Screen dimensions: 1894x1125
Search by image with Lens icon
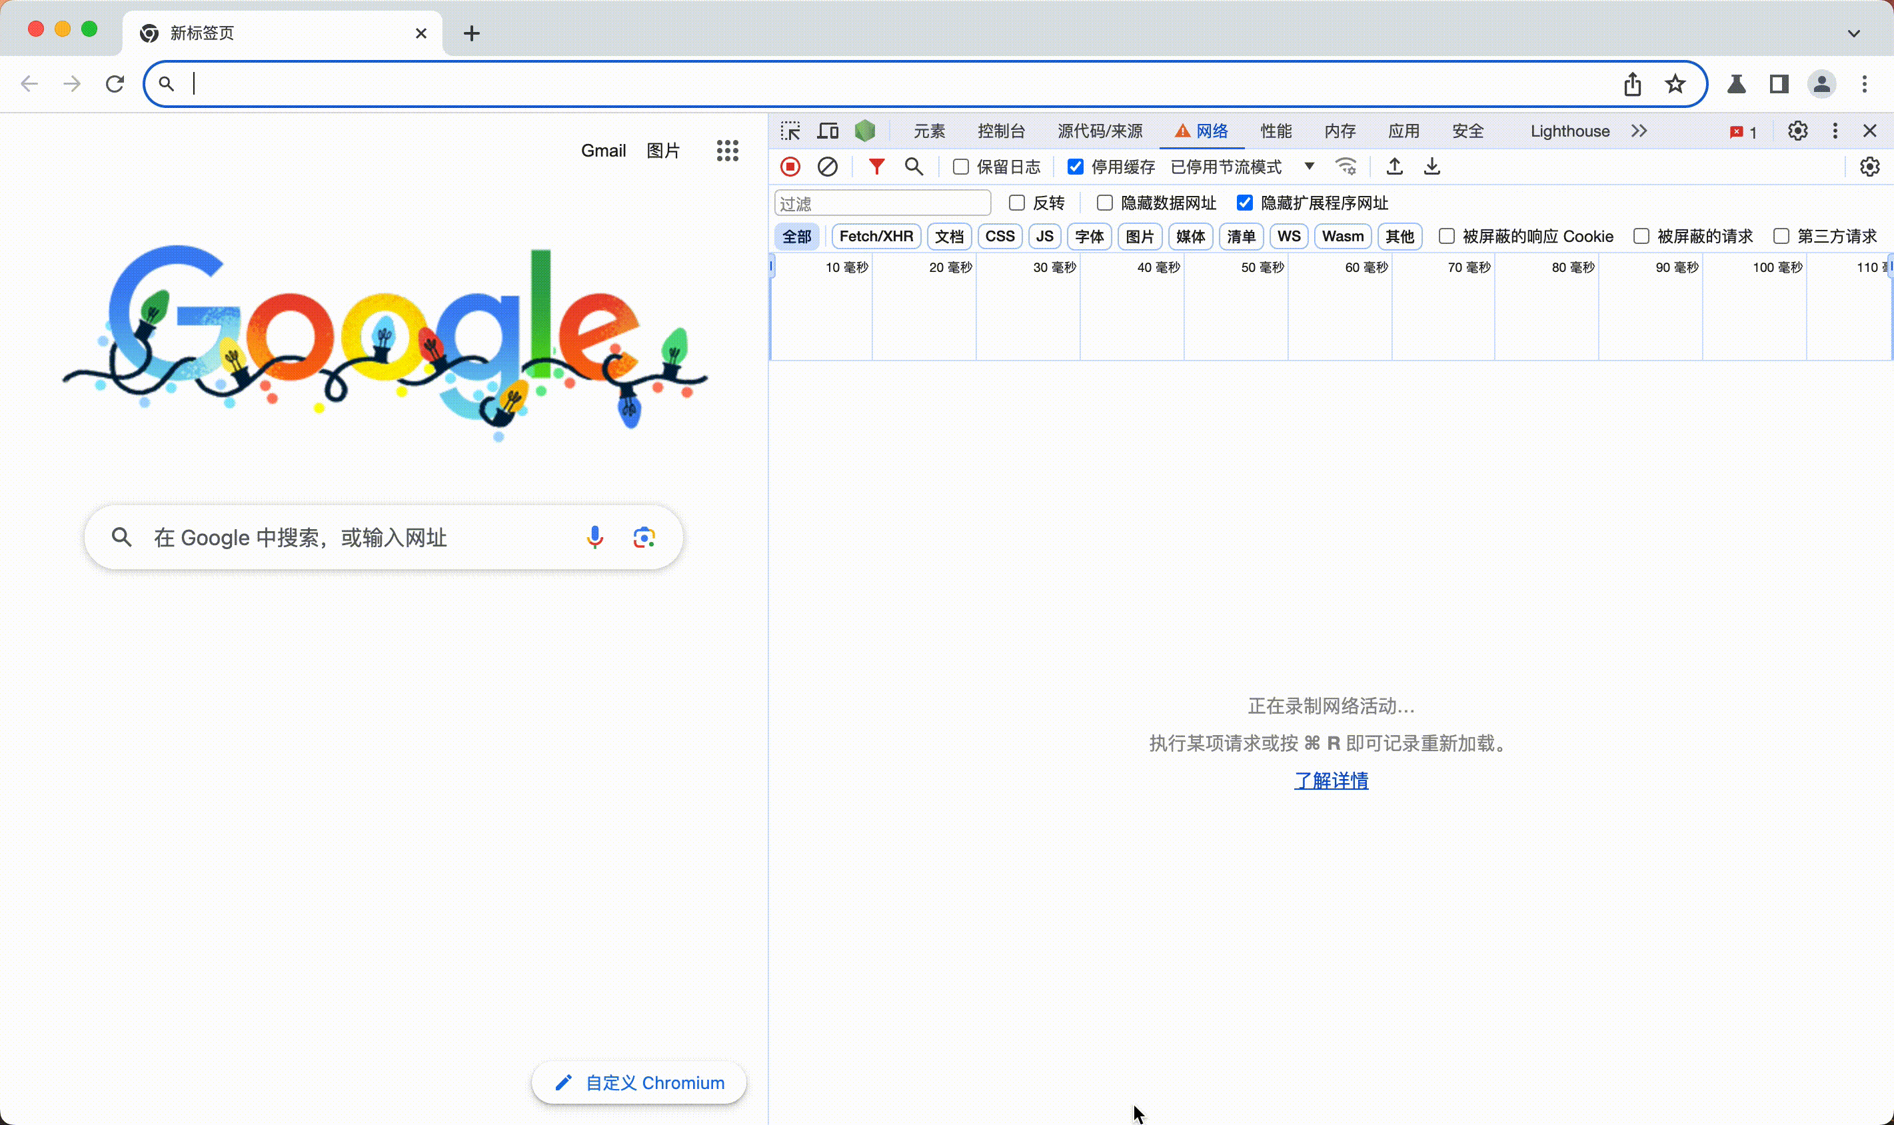(644, 537)
